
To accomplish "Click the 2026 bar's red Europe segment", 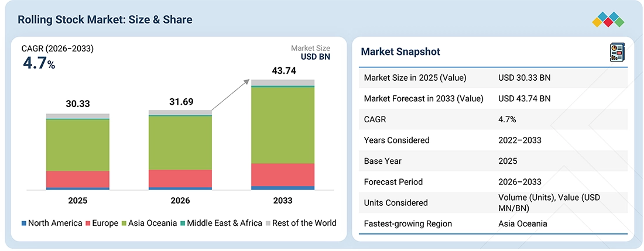I will (180, 178).
